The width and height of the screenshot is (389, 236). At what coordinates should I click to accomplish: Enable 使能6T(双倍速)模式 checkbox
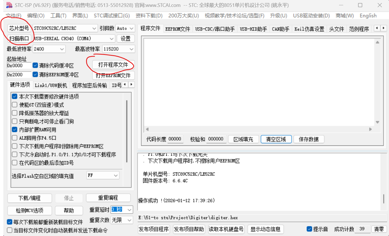coord(15,105)
